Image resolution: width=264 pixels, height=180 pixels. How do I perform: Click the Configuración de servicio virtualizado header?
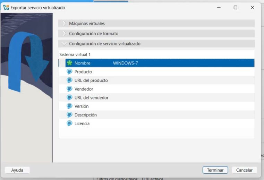point(156,44)
